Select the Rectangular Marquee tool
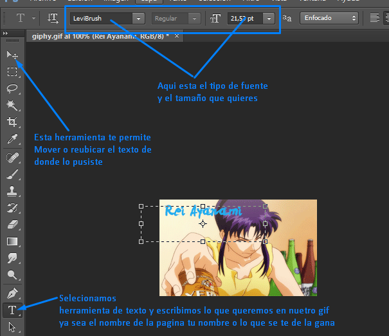The width and height of the screenshot is (389, 336). [12, 71]
